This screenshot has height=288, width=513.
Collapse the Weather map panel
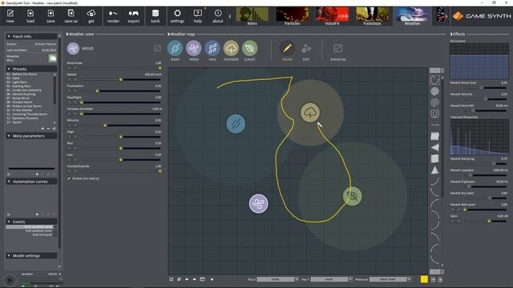tap(168, 34)
